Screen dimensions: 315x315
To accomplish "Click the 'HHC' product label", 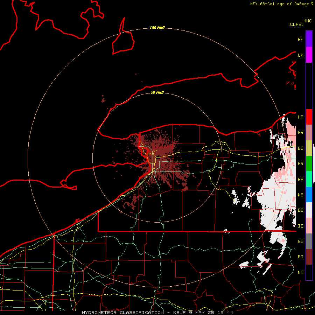I will coord(308,21).
